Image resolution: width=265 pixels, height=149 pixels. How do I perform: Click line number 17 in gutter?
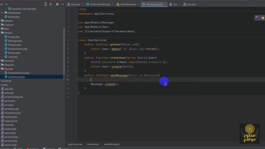pos(68,80)
